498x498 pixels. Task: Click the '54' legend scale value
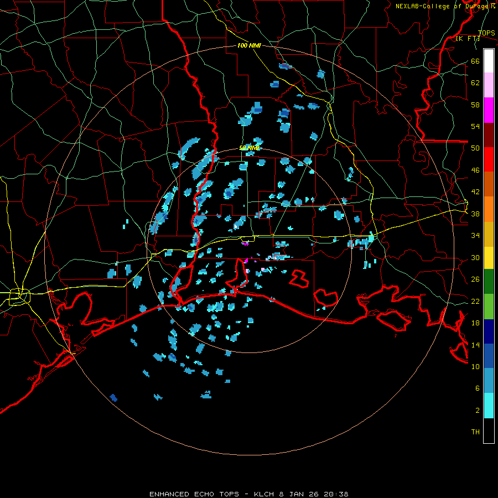click(475, 126)
